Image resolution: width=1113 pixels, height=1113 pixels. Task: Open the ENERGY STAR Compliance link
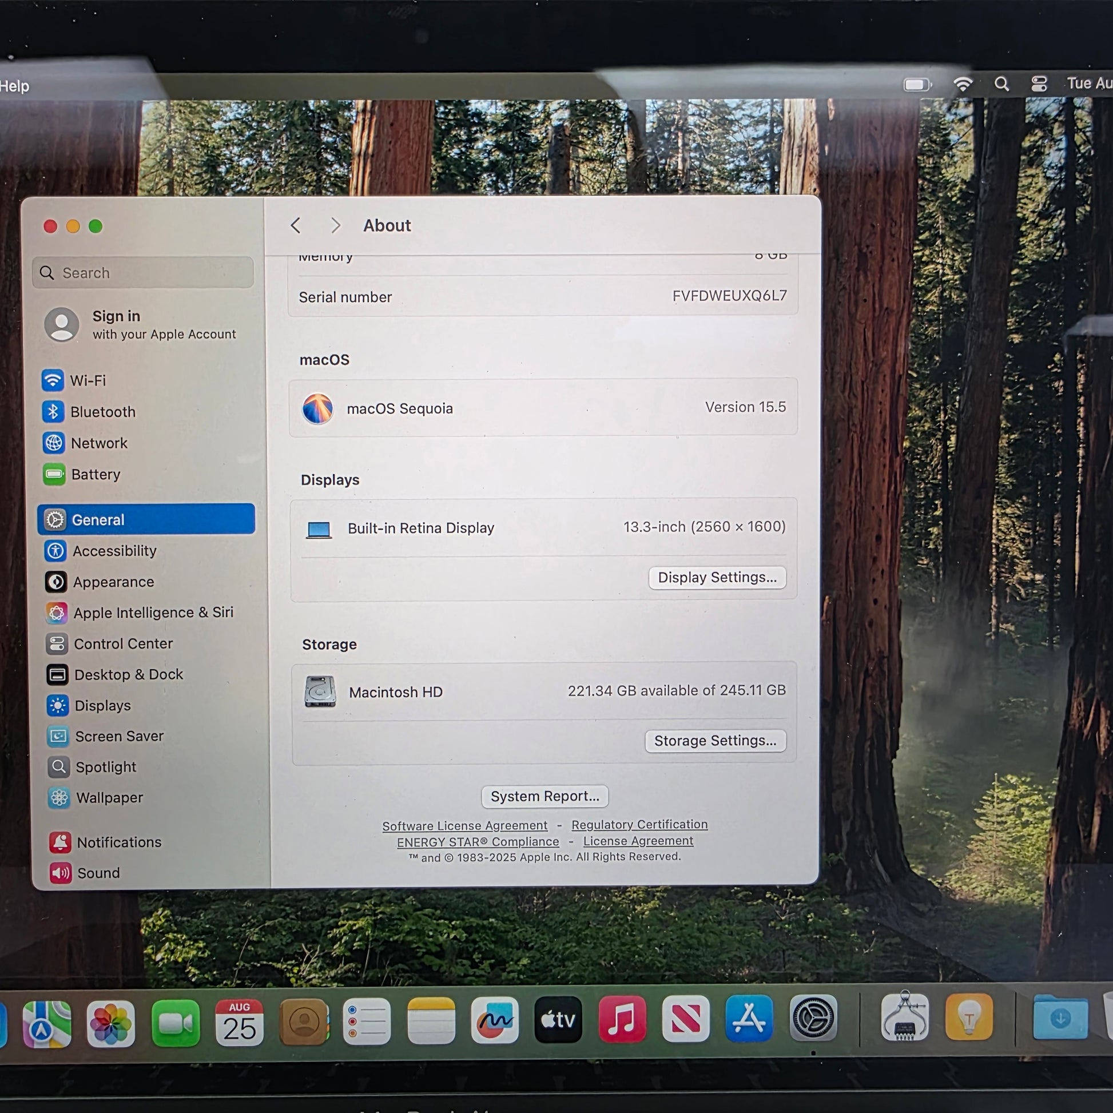click(478, 842)
